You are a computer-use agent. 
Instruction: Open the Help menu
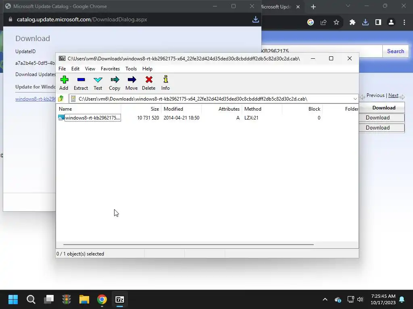[x=147, y=68]
